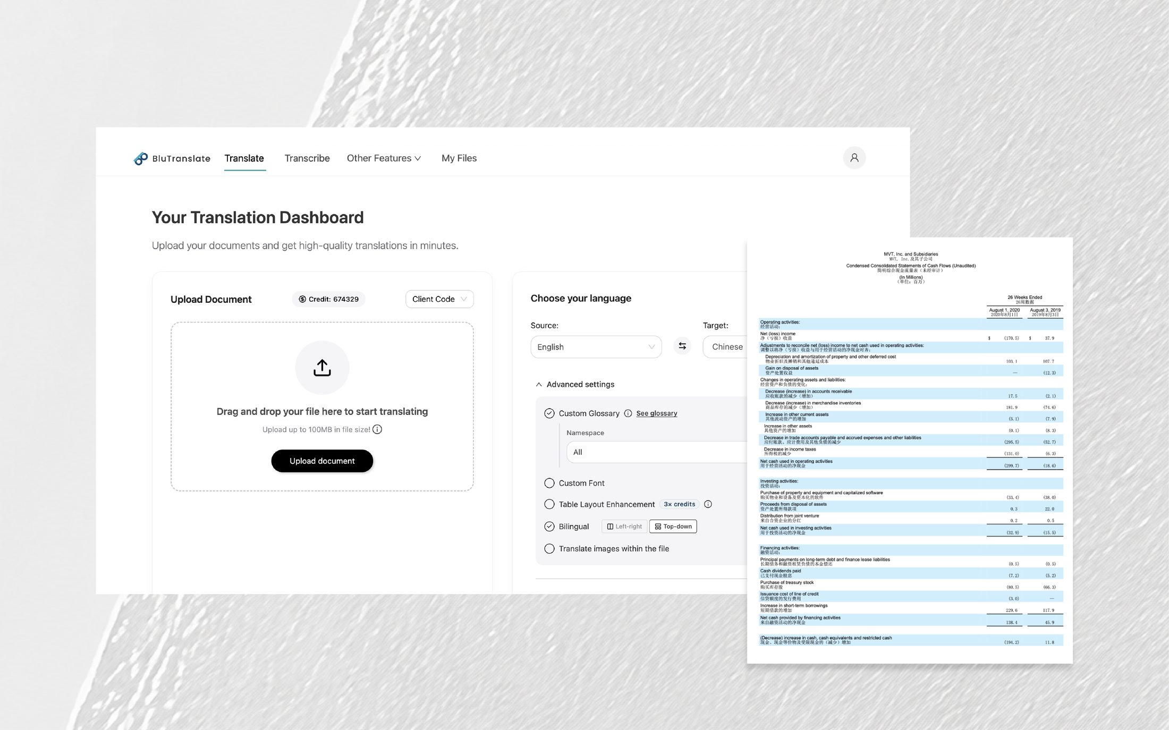Click "Distribution from joint venture" row
The height and width of the screenshot is (730, 1169).
click(x=911, y=518)
